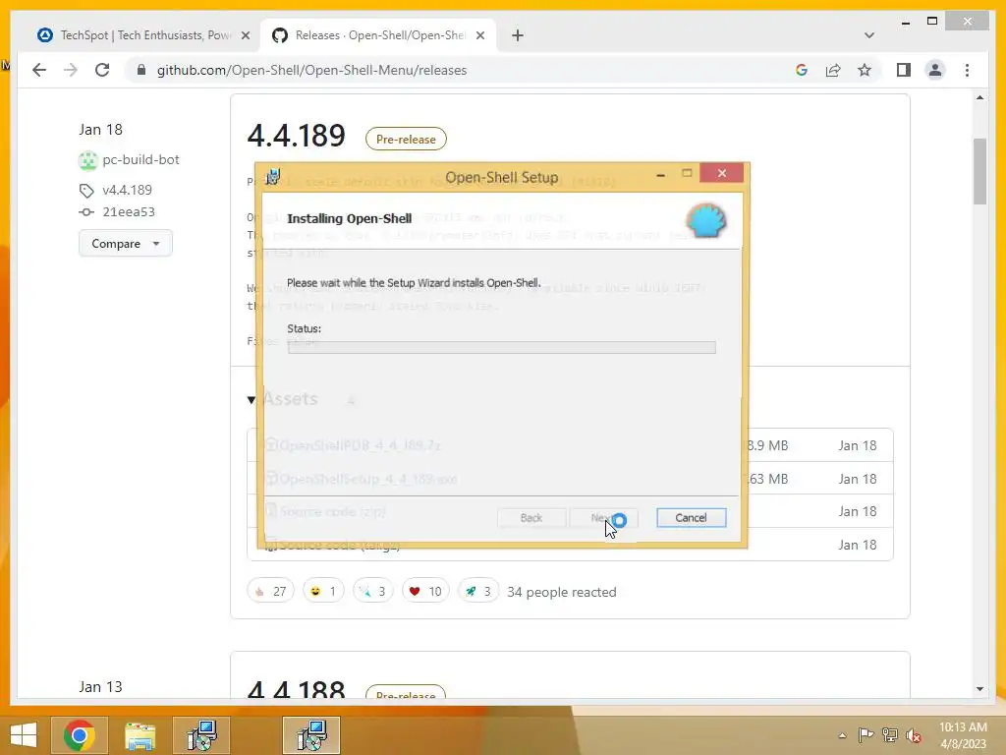The height and width of the screenshot is (755, 1006).
Task: Switch to the active installer taskbar icon
Action: 311,735
